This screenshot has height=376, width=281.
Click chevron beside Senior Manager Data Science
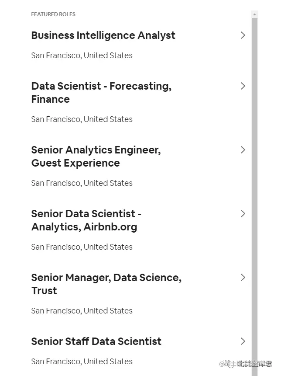[243, 278]
